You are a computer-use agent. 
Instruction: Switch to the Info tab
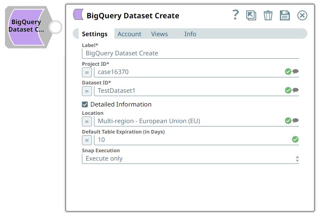[190, 34]
